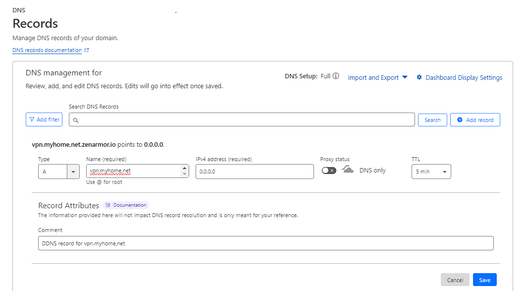Click the plus icon in Add record

coord(460,120)
